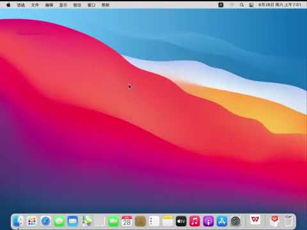Screen dimensions: 307x230
Task: Open the Photos app in the Dock
Action: pyautogui.click(x=100, y=221)
